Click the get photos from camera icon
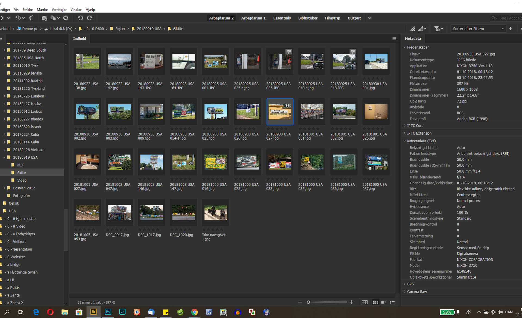This screenshot has width=522, height=318. click(44, 18)
